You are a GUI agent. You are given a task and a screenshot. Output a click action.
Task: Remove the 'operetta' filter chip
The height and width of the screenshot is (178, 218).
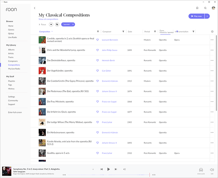[73, 25]
